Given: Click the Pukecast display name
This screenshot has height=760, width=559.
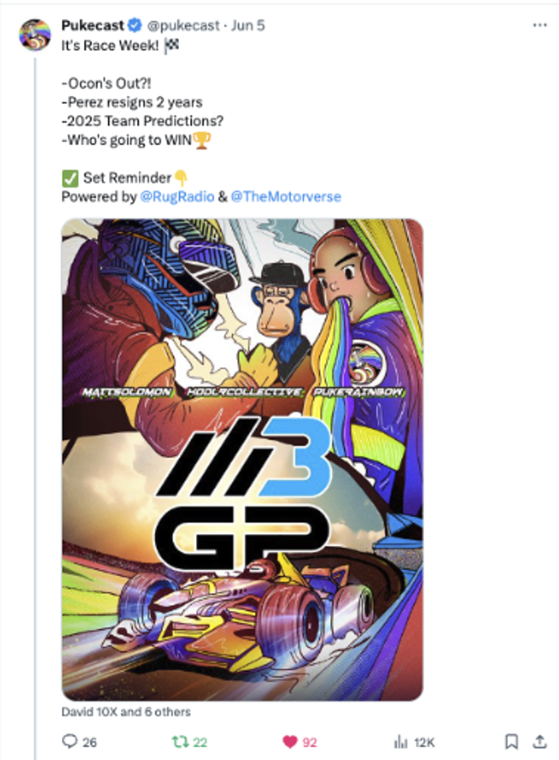Looking at the screenshot, I should tap(93, 25).
